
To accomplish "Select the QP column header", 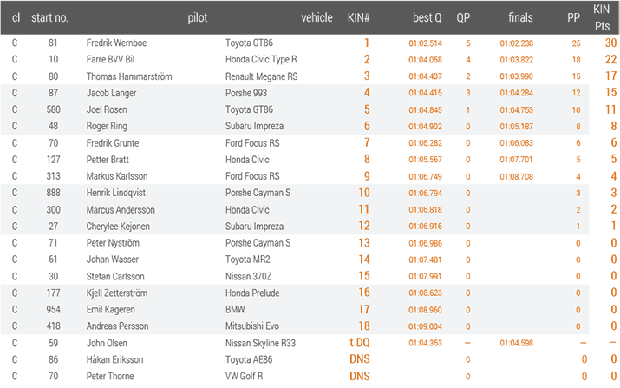I will 463,18.
